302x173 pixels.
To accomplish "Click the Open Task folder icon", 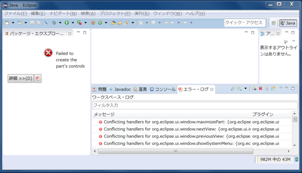I will pyautogui.click(x=120, y=23).
